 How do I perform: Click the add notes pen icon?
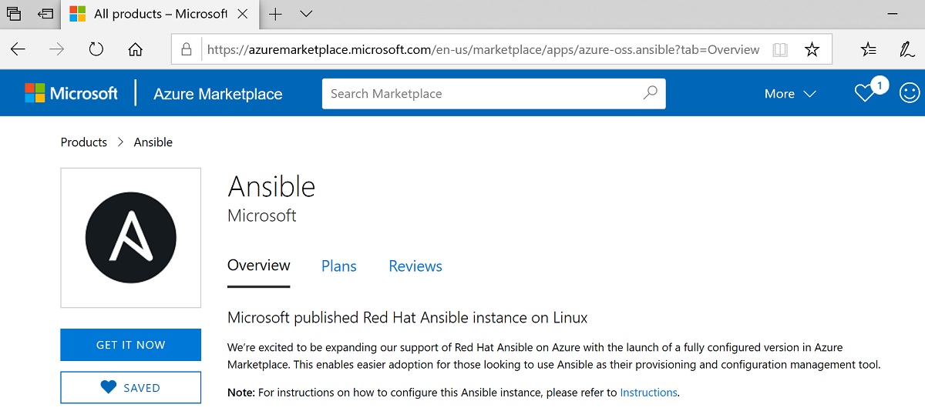coord(907,50)
